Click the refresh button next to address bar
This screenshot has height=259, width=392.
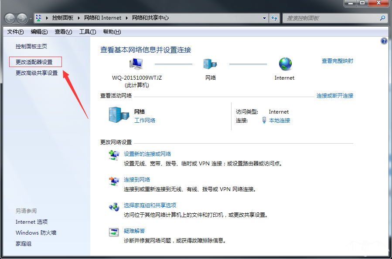click(x=274, y=18)
